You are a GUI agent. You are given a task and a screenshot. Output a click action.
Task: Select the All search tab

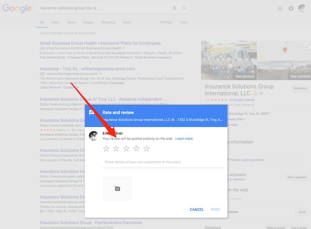pos(42,22)
